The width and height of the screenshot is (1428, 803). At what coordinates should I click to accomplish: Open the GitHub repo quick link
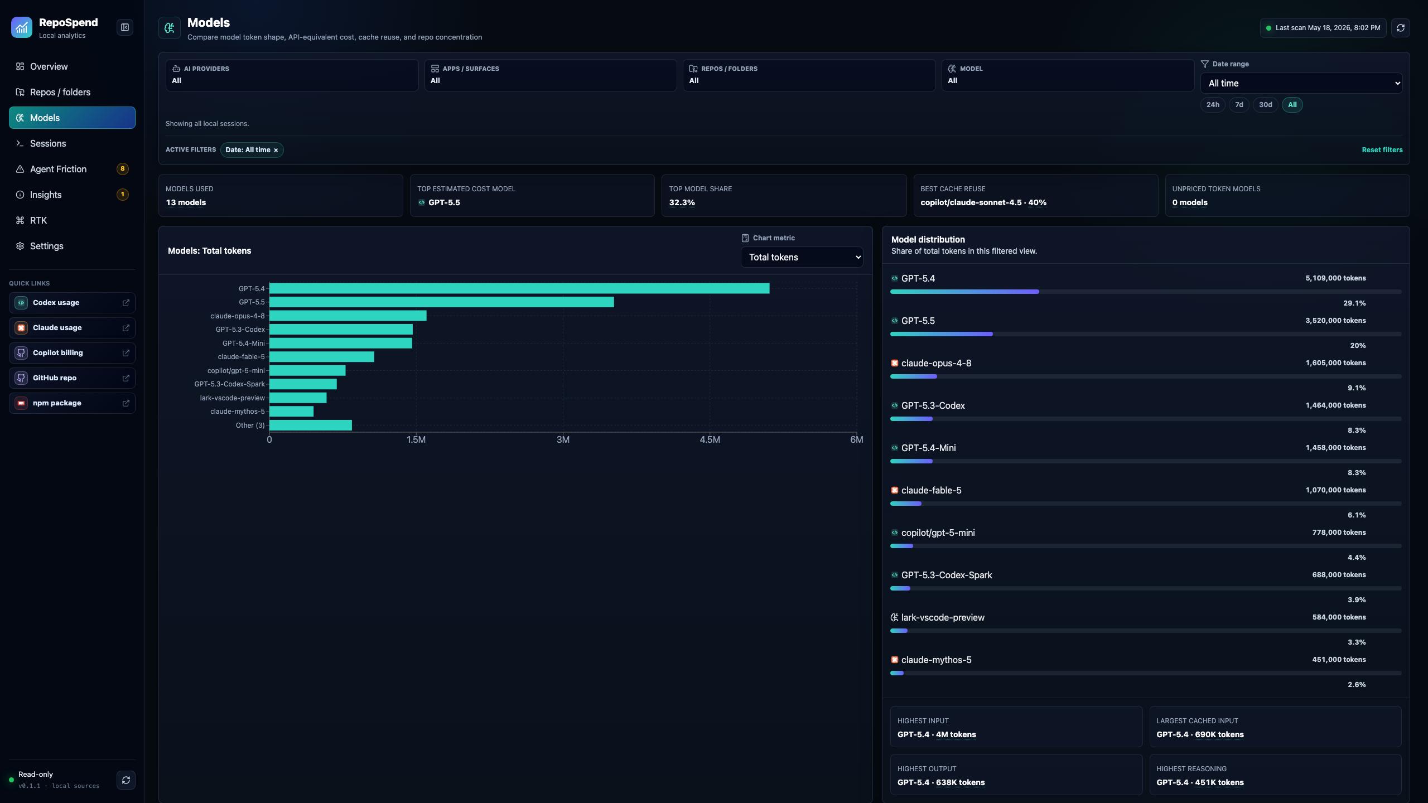(x=72, y=378)
